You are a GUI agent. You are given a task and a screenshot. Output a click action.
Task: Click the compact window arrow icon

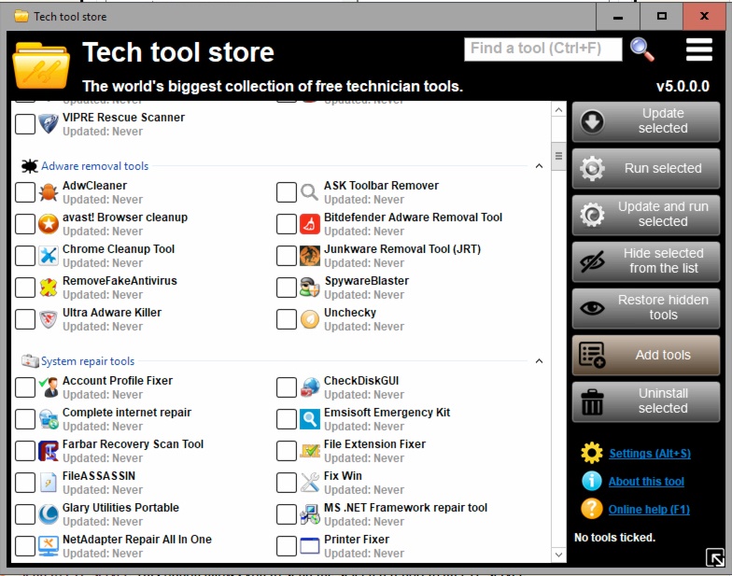click(x=715, y=556)
